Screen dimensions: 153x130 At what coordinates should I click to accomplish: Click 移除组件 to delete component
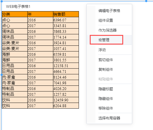pos(109,108)
